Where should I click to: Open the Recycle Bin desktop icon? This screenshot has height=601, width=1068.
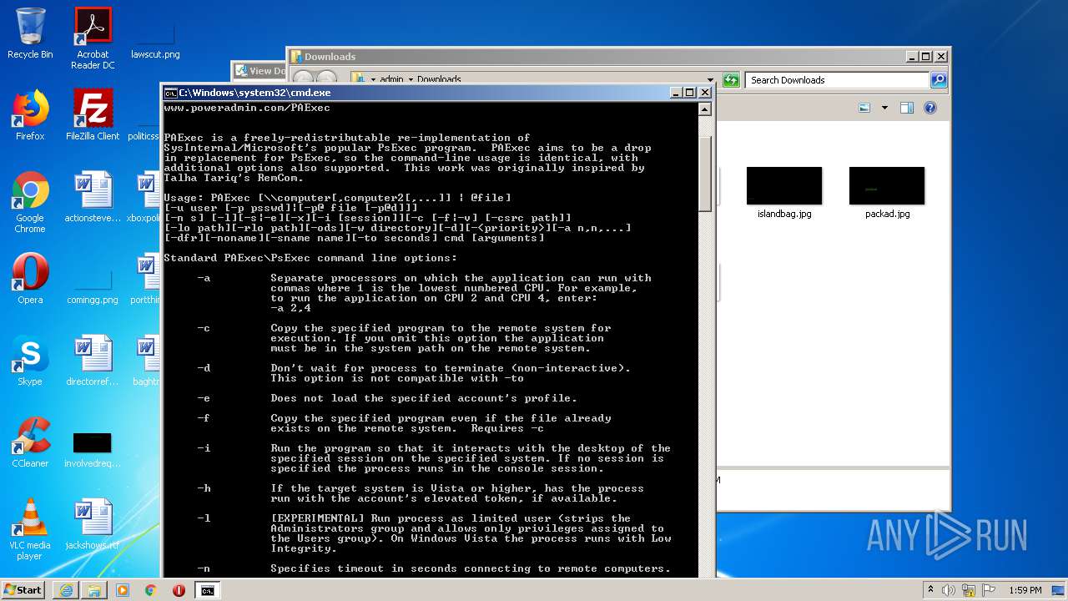pos(30,33)
